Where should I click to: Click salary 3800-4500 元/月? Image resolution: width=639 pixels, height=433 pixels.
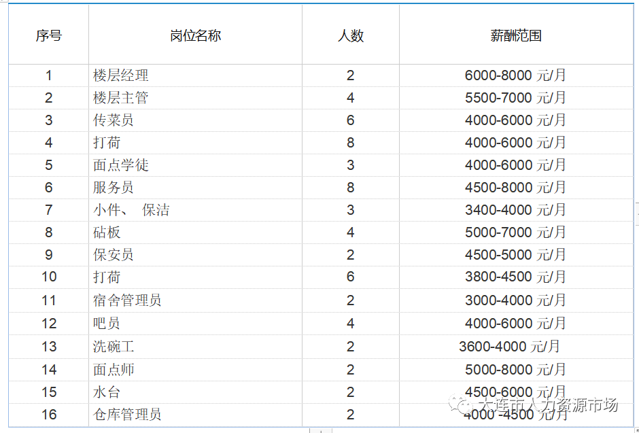[x=515, y=277]
